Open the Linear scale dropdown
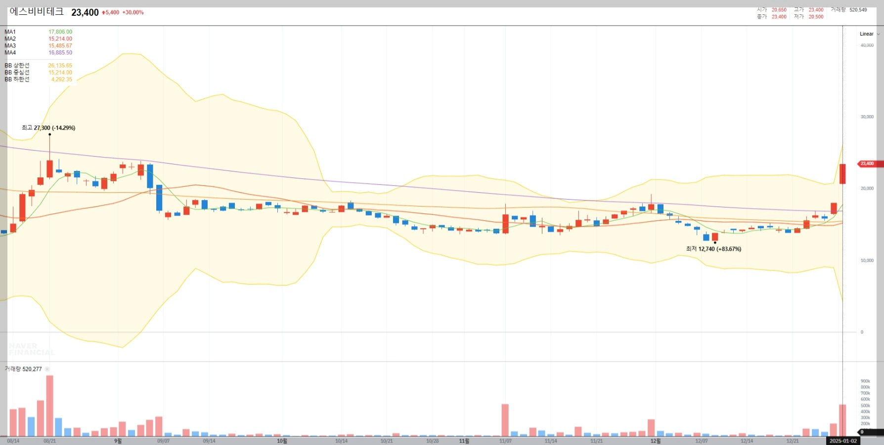 [x=870, y=34]
